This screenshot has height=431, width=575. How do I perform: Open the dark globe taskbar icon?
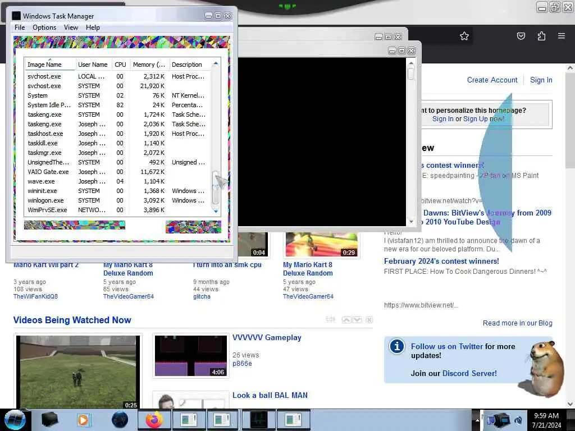click(x=120, y=420)
